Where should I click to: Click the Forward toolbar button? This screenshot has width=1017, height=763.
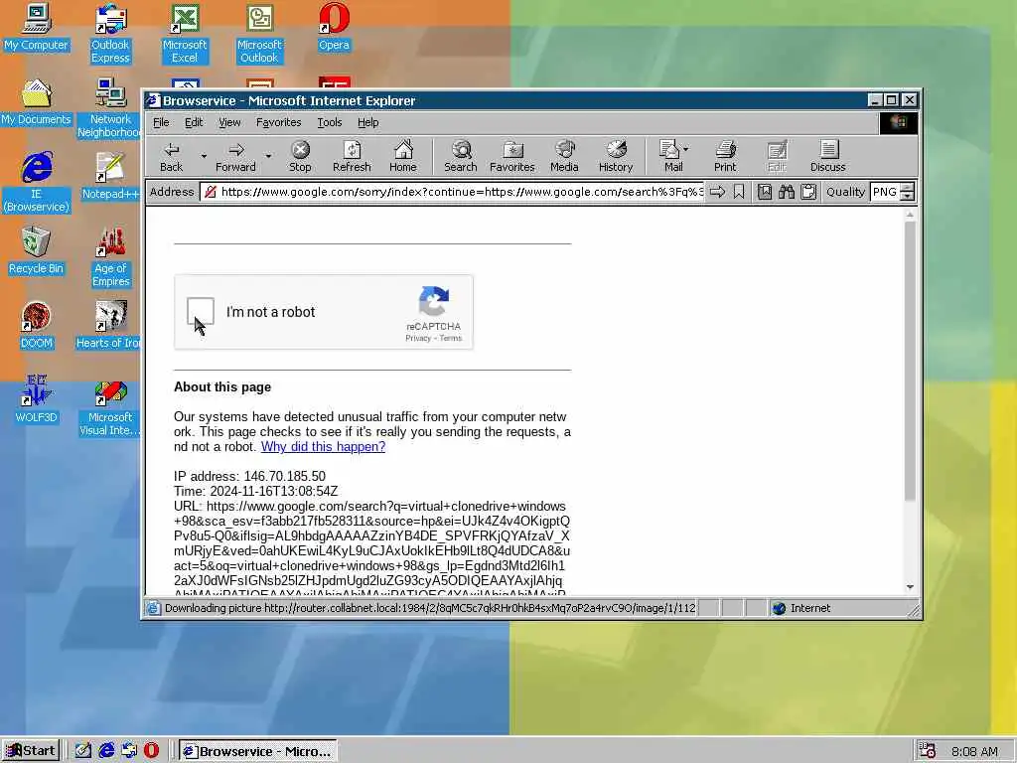236,157
